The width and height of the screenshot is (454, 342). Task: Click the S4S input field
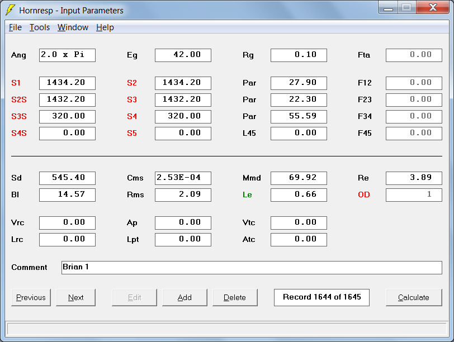tap(67, 134)
